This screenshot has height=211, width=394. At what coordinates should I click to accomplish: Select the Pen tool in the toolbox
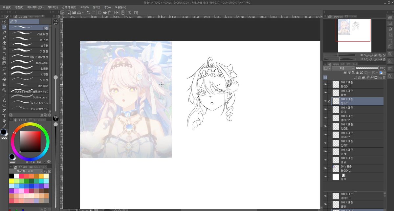point(4,27)
